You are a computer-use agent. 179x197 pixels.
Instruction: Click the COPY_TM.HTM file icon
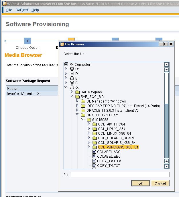pyautogui.click(x=94, y=161)
